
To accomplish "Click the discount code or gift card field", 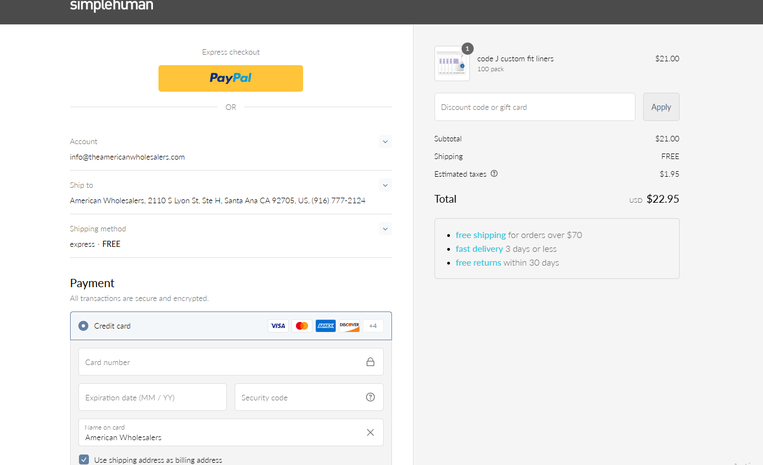I will pos(535,107).
